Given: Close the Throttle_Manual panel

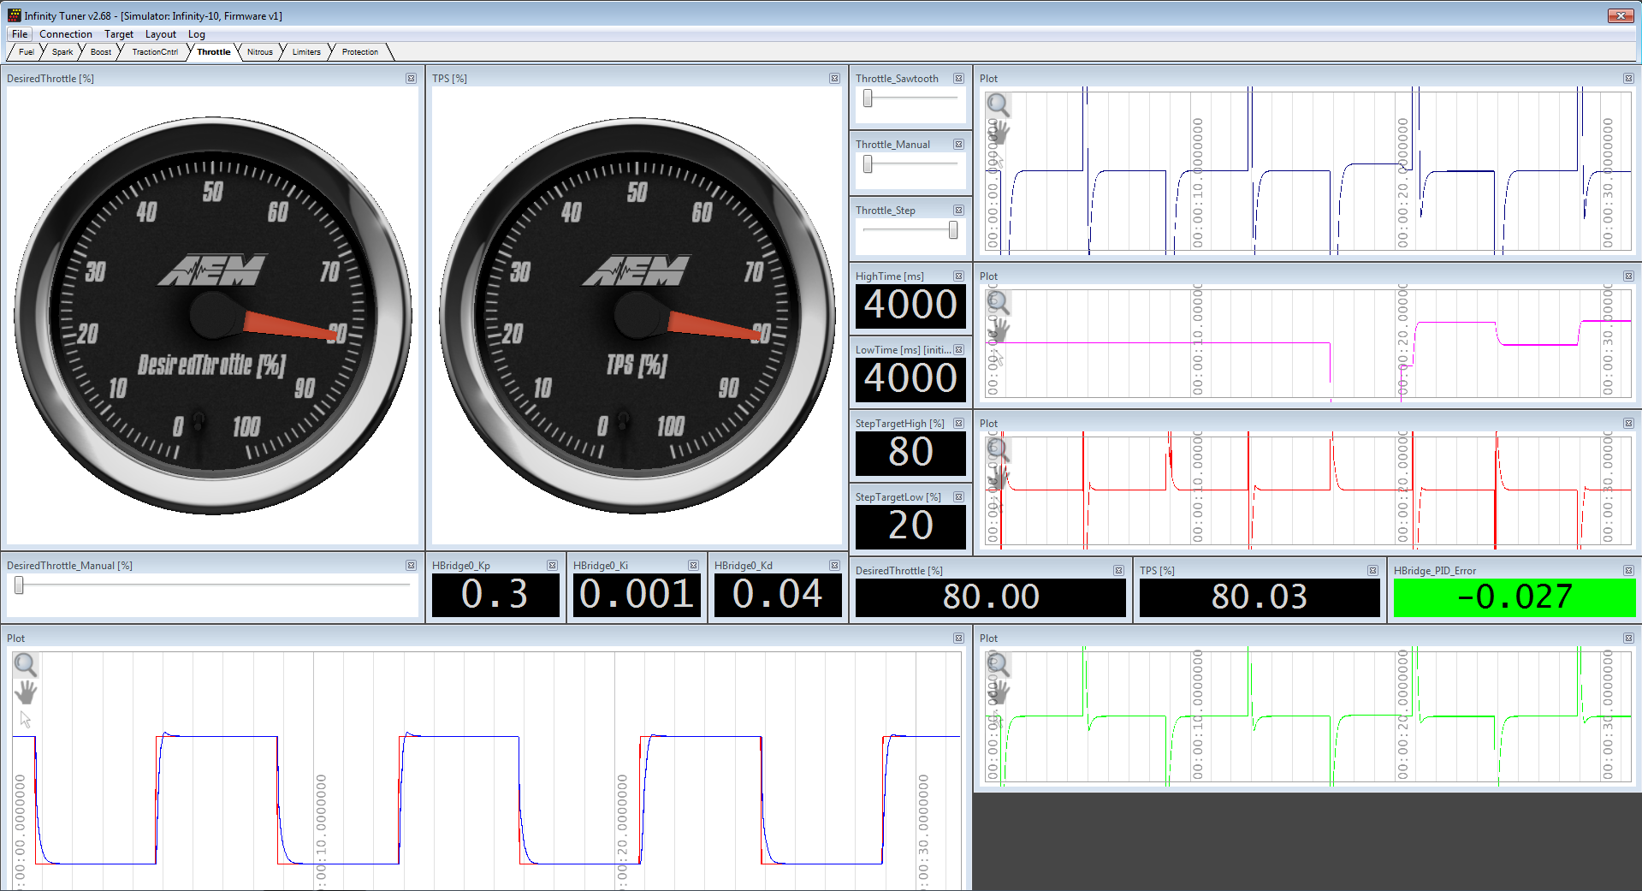Looking at the screenshot, I should [958, 144].
